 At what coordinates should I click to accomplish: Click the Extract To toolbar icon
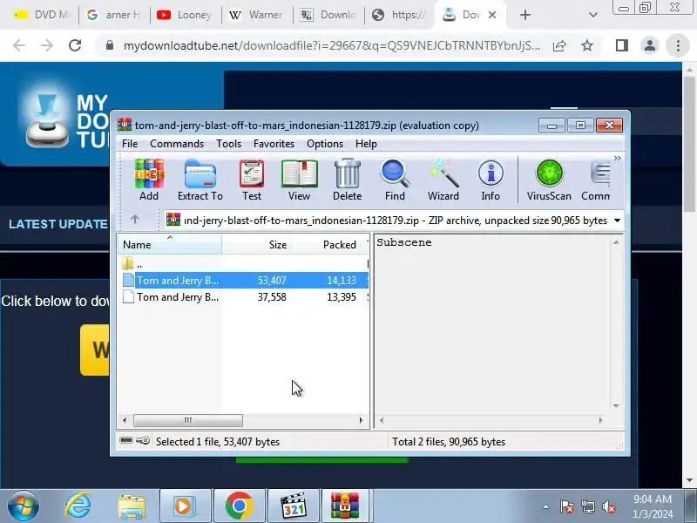click(200, 180)
